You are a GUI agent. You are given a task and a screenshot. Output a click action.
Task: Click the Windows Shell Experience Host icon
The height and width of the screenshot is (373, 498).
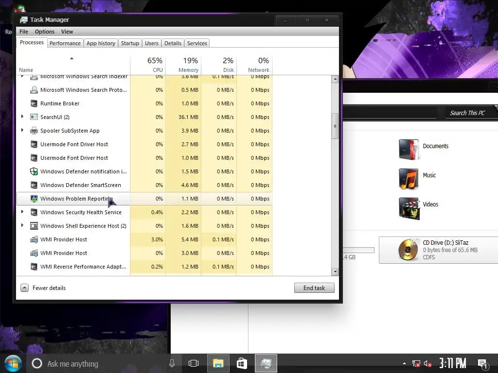(x=34, y=226)
